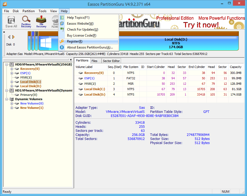Open the Partition Recovery tool
The width and height of the screenshot is (247, 196).
tap(26, 22)
